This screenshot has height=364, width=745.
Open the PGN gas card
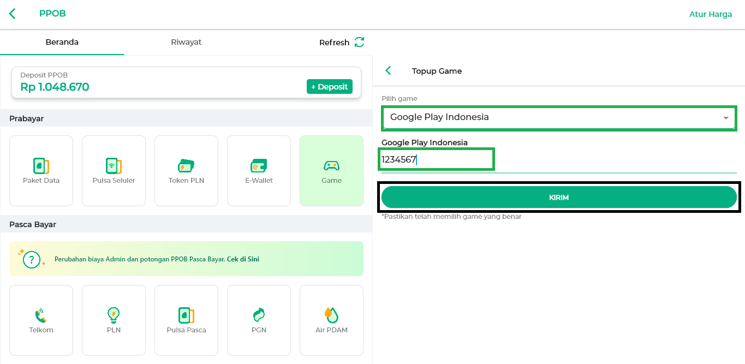[x=259, y=320]
